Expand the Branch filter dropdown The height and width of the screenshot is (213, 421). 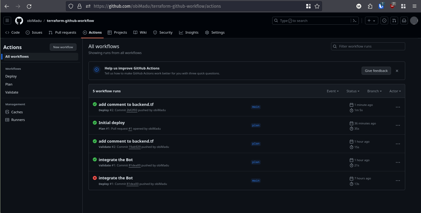point(374,91)
